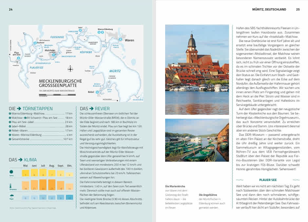Click page number 25
Screen dimensions: 308x222
pyautogui.click(x=298, y=9)
